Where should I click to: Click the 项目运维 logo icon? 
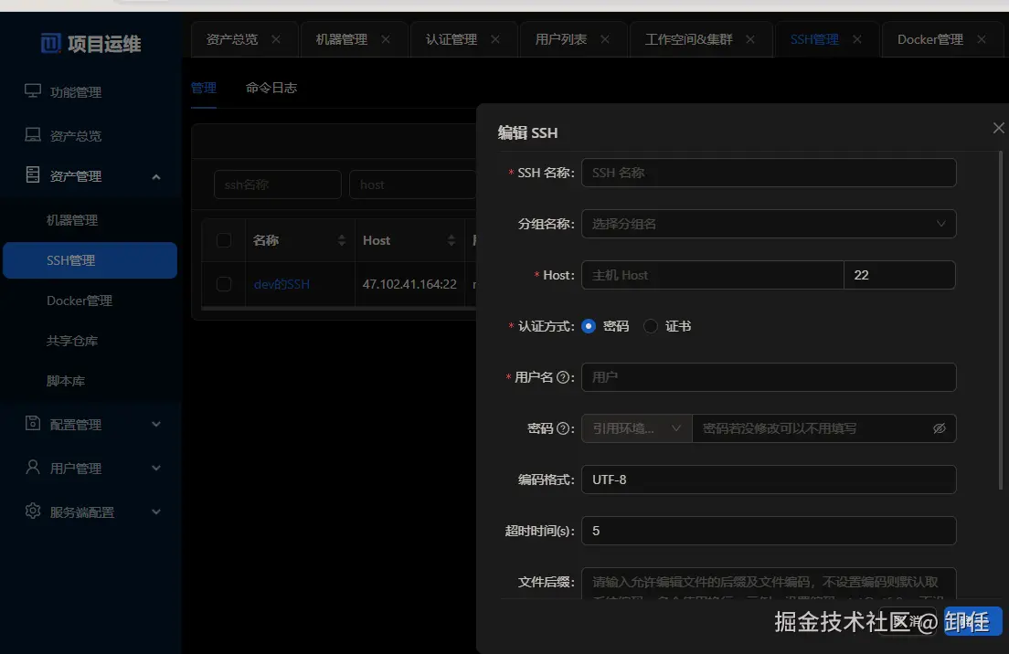click(x=51, y=43)
